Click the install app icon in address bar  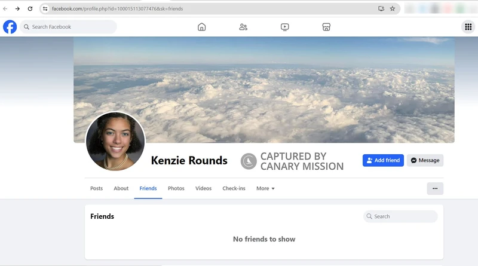pyautogui.click(x=381, y=8)
